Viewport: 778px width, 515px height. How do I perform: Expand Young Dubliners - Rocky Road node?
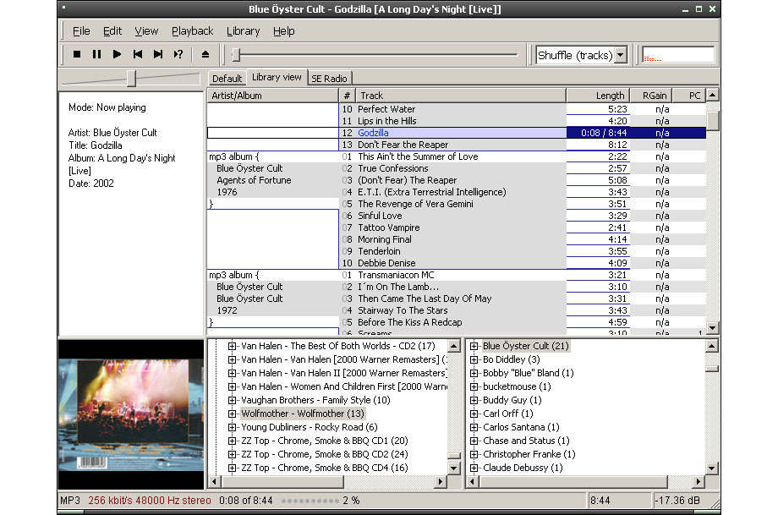coord(232,427)
